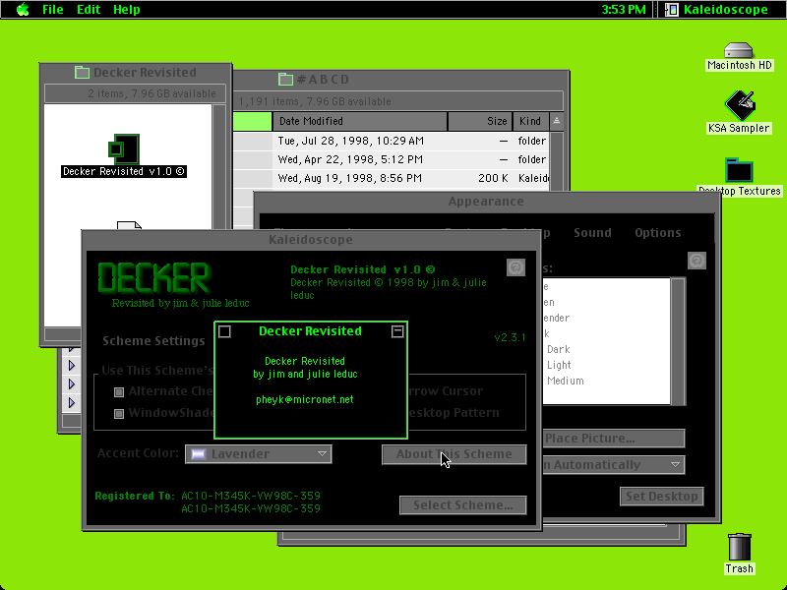Select the Wed, Apr 22, 1998 folder row

(x=392, y=159)
